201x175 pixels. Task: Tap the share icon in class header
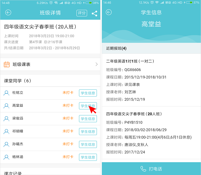coord(94,13)
